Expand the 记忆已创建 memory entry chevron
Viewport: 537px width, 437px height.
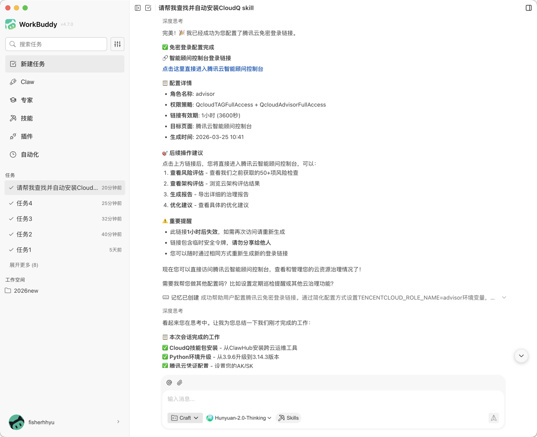(x=504, y=298)
